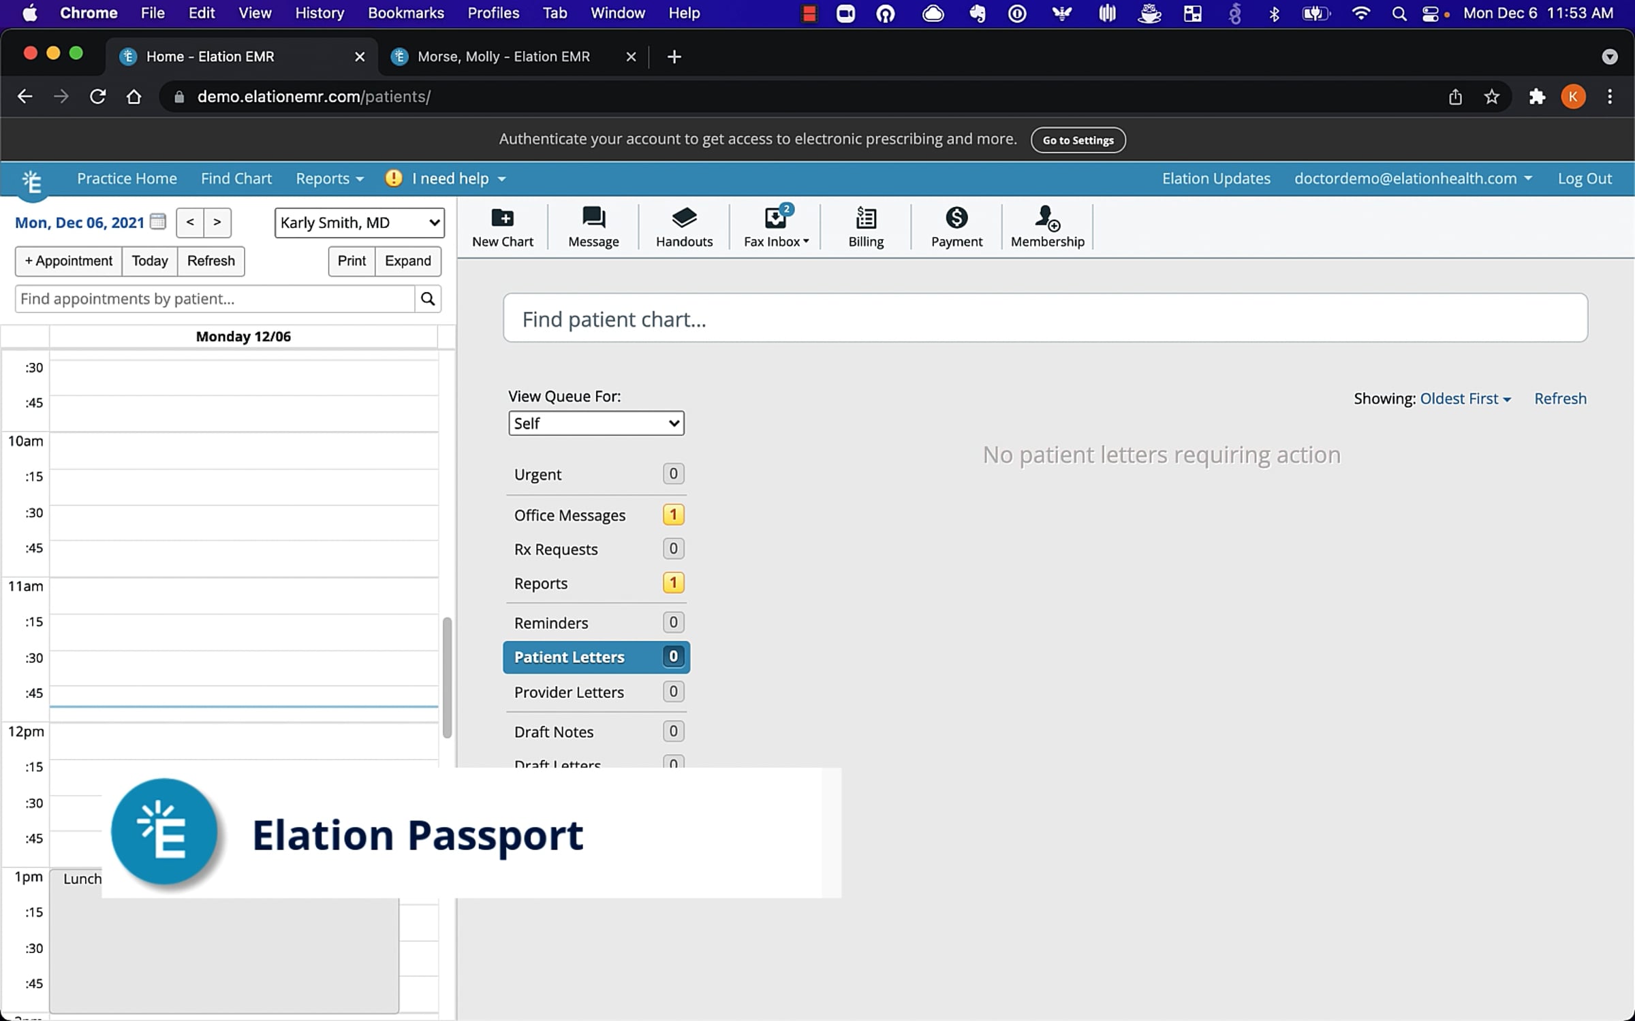Screen dimensions: 1635x1021
Task: Expand the I need help menu
Action: pyautogui.click(x=458, y=178)
